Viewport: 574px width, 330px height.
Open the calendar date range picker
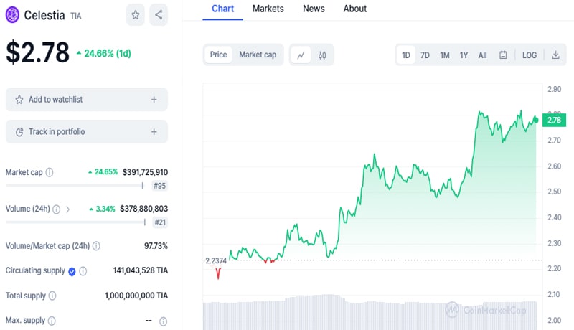pos(504,55)
